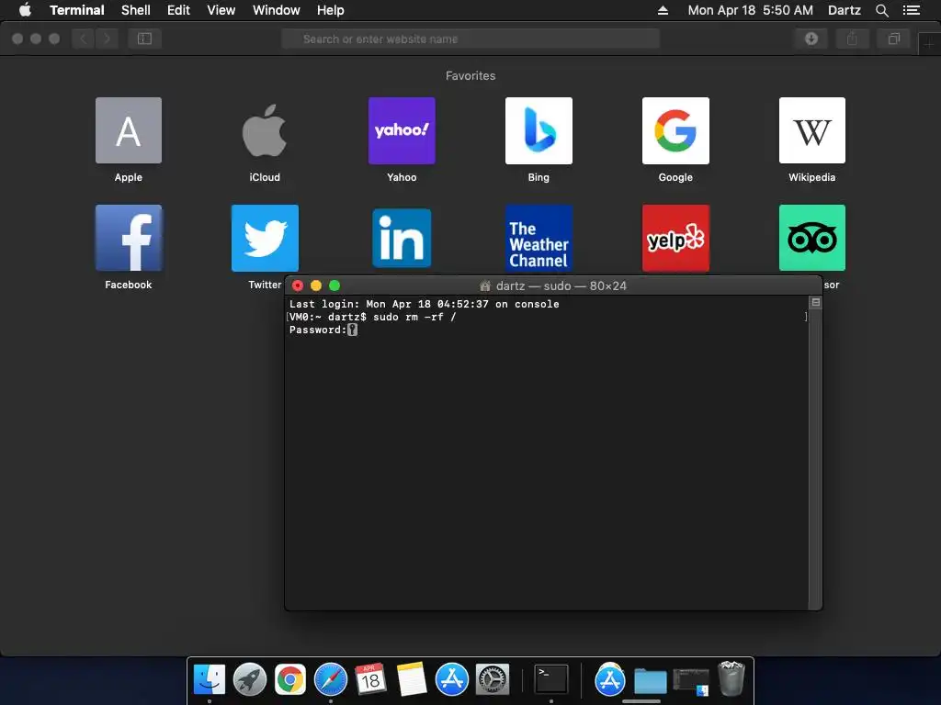Open System Preferences gear from the Dock
The height and width of the screenshot is (705, 941).
493,680
